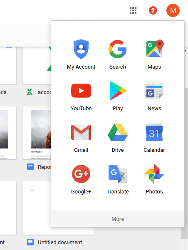Launch the Google+ app icon
This screenshot has width=188, height=250.
[81, 174]
